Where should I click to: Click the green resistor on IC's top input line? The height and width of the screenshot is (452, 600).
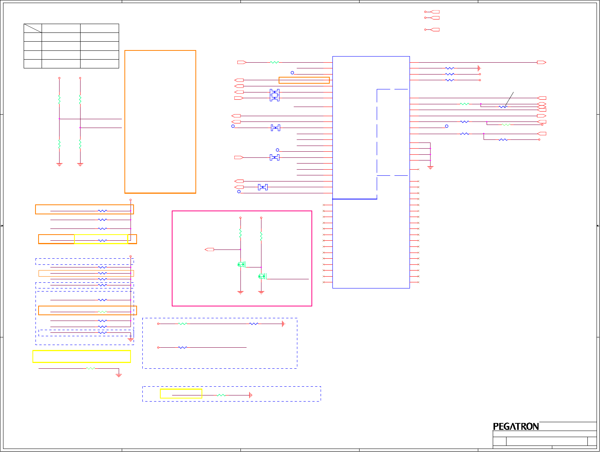coord(274,62)
